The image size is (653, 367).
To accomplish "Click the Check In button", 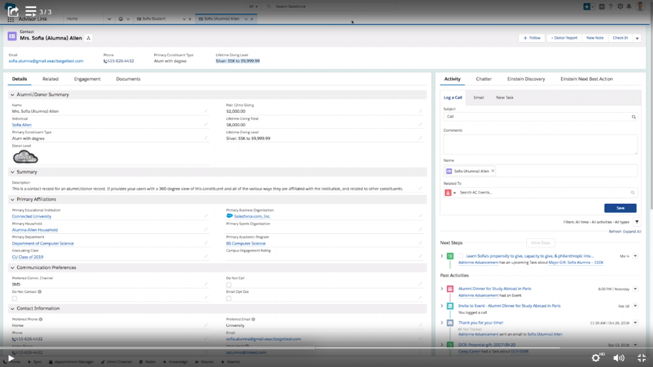I will click(620, 38).
